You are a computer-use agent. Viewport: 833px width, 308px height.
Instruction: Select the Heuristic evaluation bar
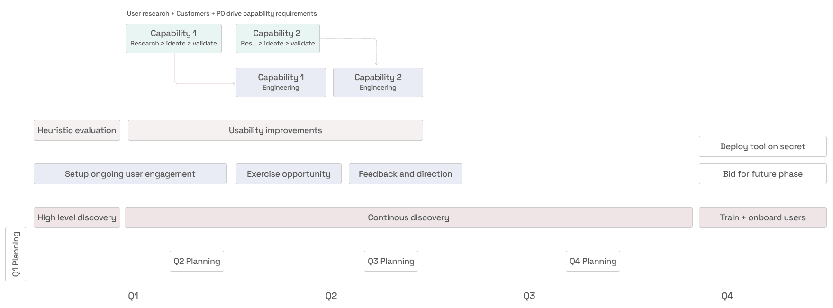point(77,130)
